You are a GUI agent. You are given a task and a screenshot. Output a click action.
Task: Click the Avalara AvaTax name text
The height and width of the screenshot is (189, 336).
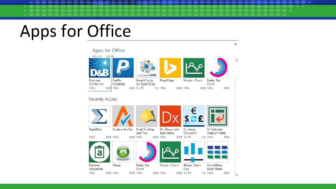click(x=123, y=129)
